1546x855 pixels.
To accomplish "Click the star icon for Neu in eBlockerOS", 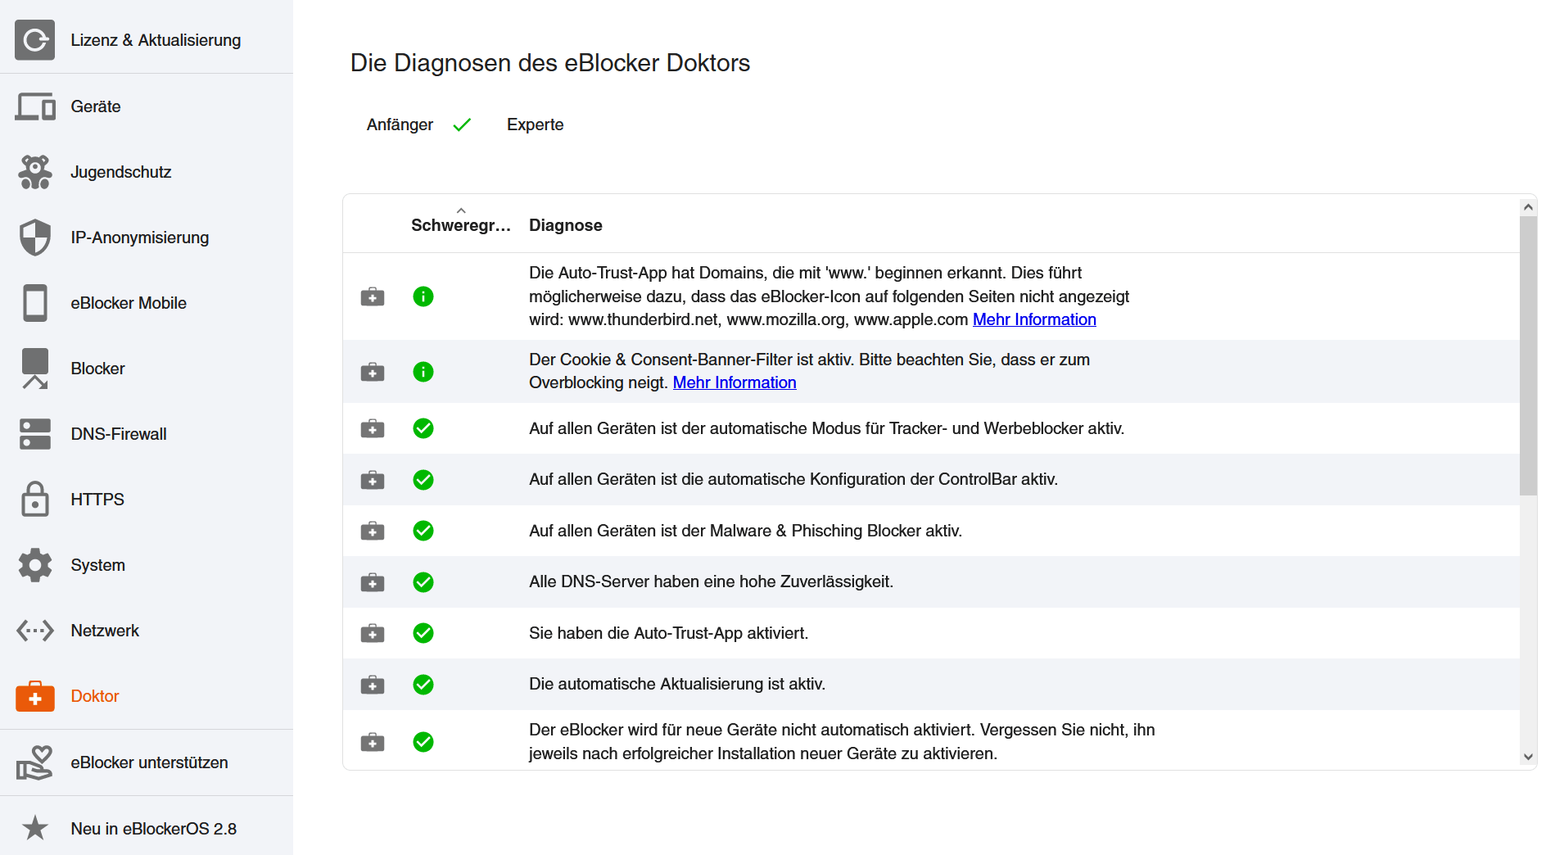I will point(34,828).
